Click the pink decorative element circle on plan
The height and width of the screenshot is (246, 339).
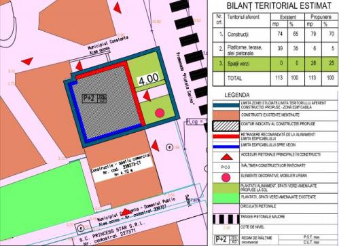160,112
